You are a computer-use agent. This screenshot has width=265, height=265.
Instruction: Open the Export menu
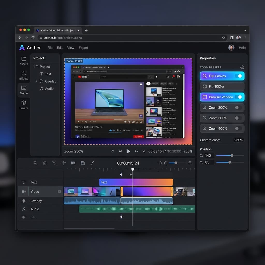click(x=83, y=48)
